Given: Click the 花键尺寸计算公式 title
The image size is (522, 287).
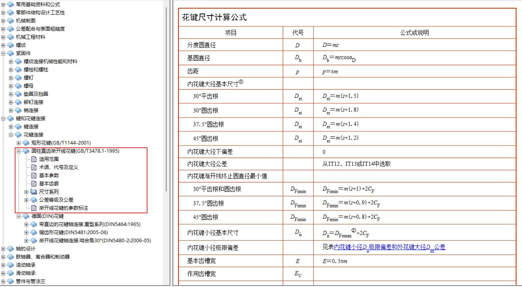Looking at the screenshot, I should point(214,17).
